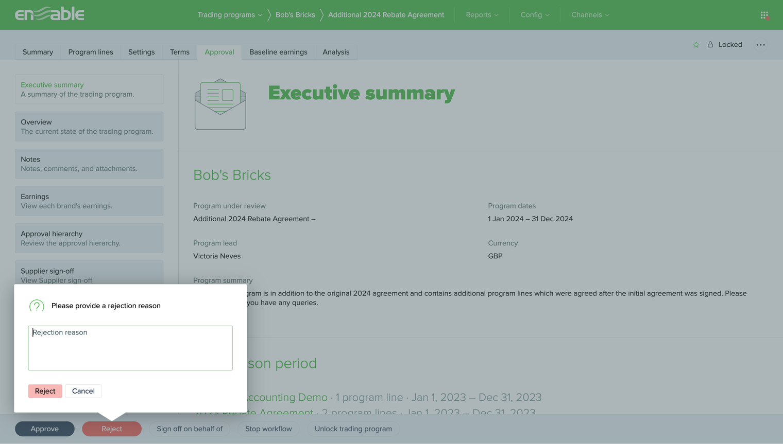This screenshot has width=783, height=444.
Task: Select Overview in the sidebar
Action: [89, 127]
